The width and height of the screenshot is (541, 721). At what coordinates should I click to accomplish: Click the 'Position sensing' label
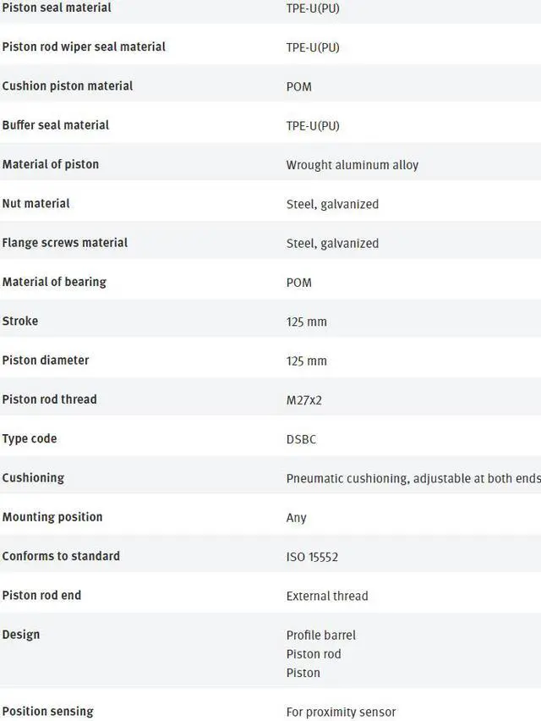pyautogui.click(x=48, y=711)
